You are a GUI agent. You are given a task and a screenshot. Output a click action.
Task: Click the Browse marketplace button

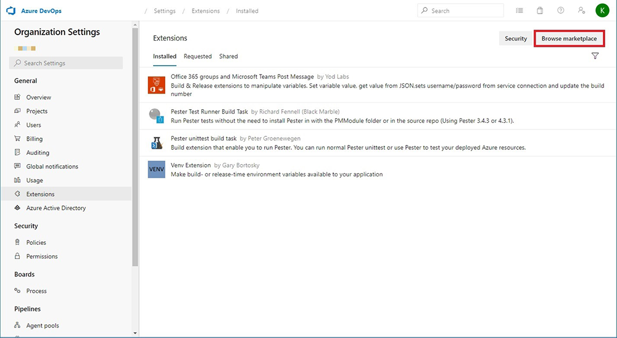(569, 39)
